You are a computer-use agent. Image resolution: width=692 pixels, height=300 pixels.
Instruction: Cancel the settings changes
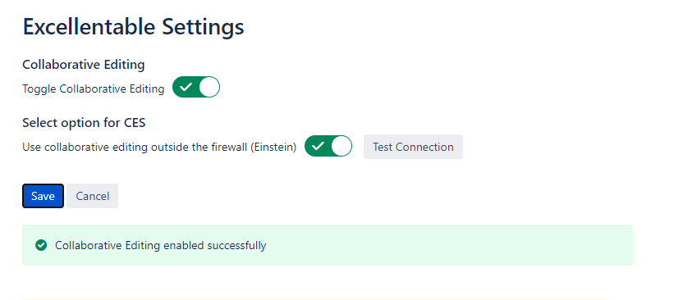pos(92,196)
